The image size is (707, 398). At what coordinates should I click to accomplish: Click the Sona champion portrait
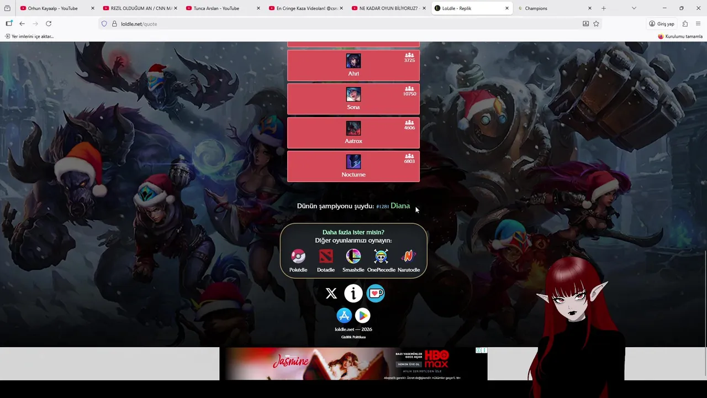[x=353, y=95]
